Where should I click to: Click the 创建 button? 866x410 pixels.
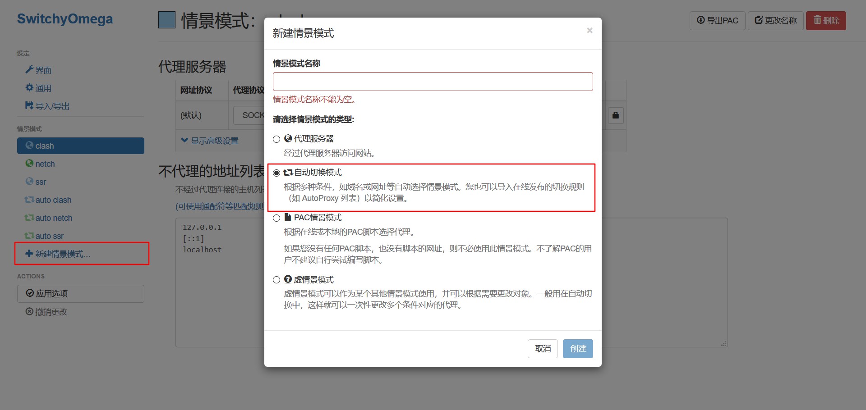tap(578, 349)
